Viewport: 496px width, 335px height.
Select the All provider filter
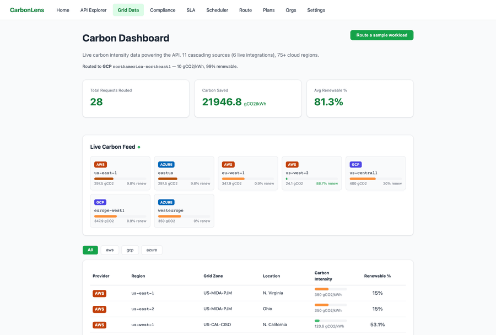pos(90,250)
